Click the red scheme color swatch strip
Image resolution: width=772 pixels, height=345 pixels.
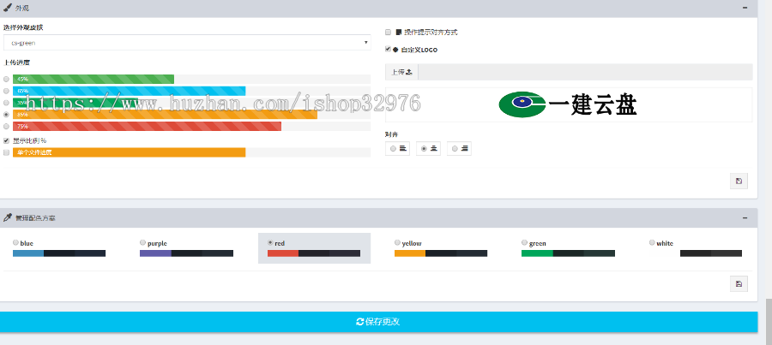pyautogui.click(x=314, y=253)
